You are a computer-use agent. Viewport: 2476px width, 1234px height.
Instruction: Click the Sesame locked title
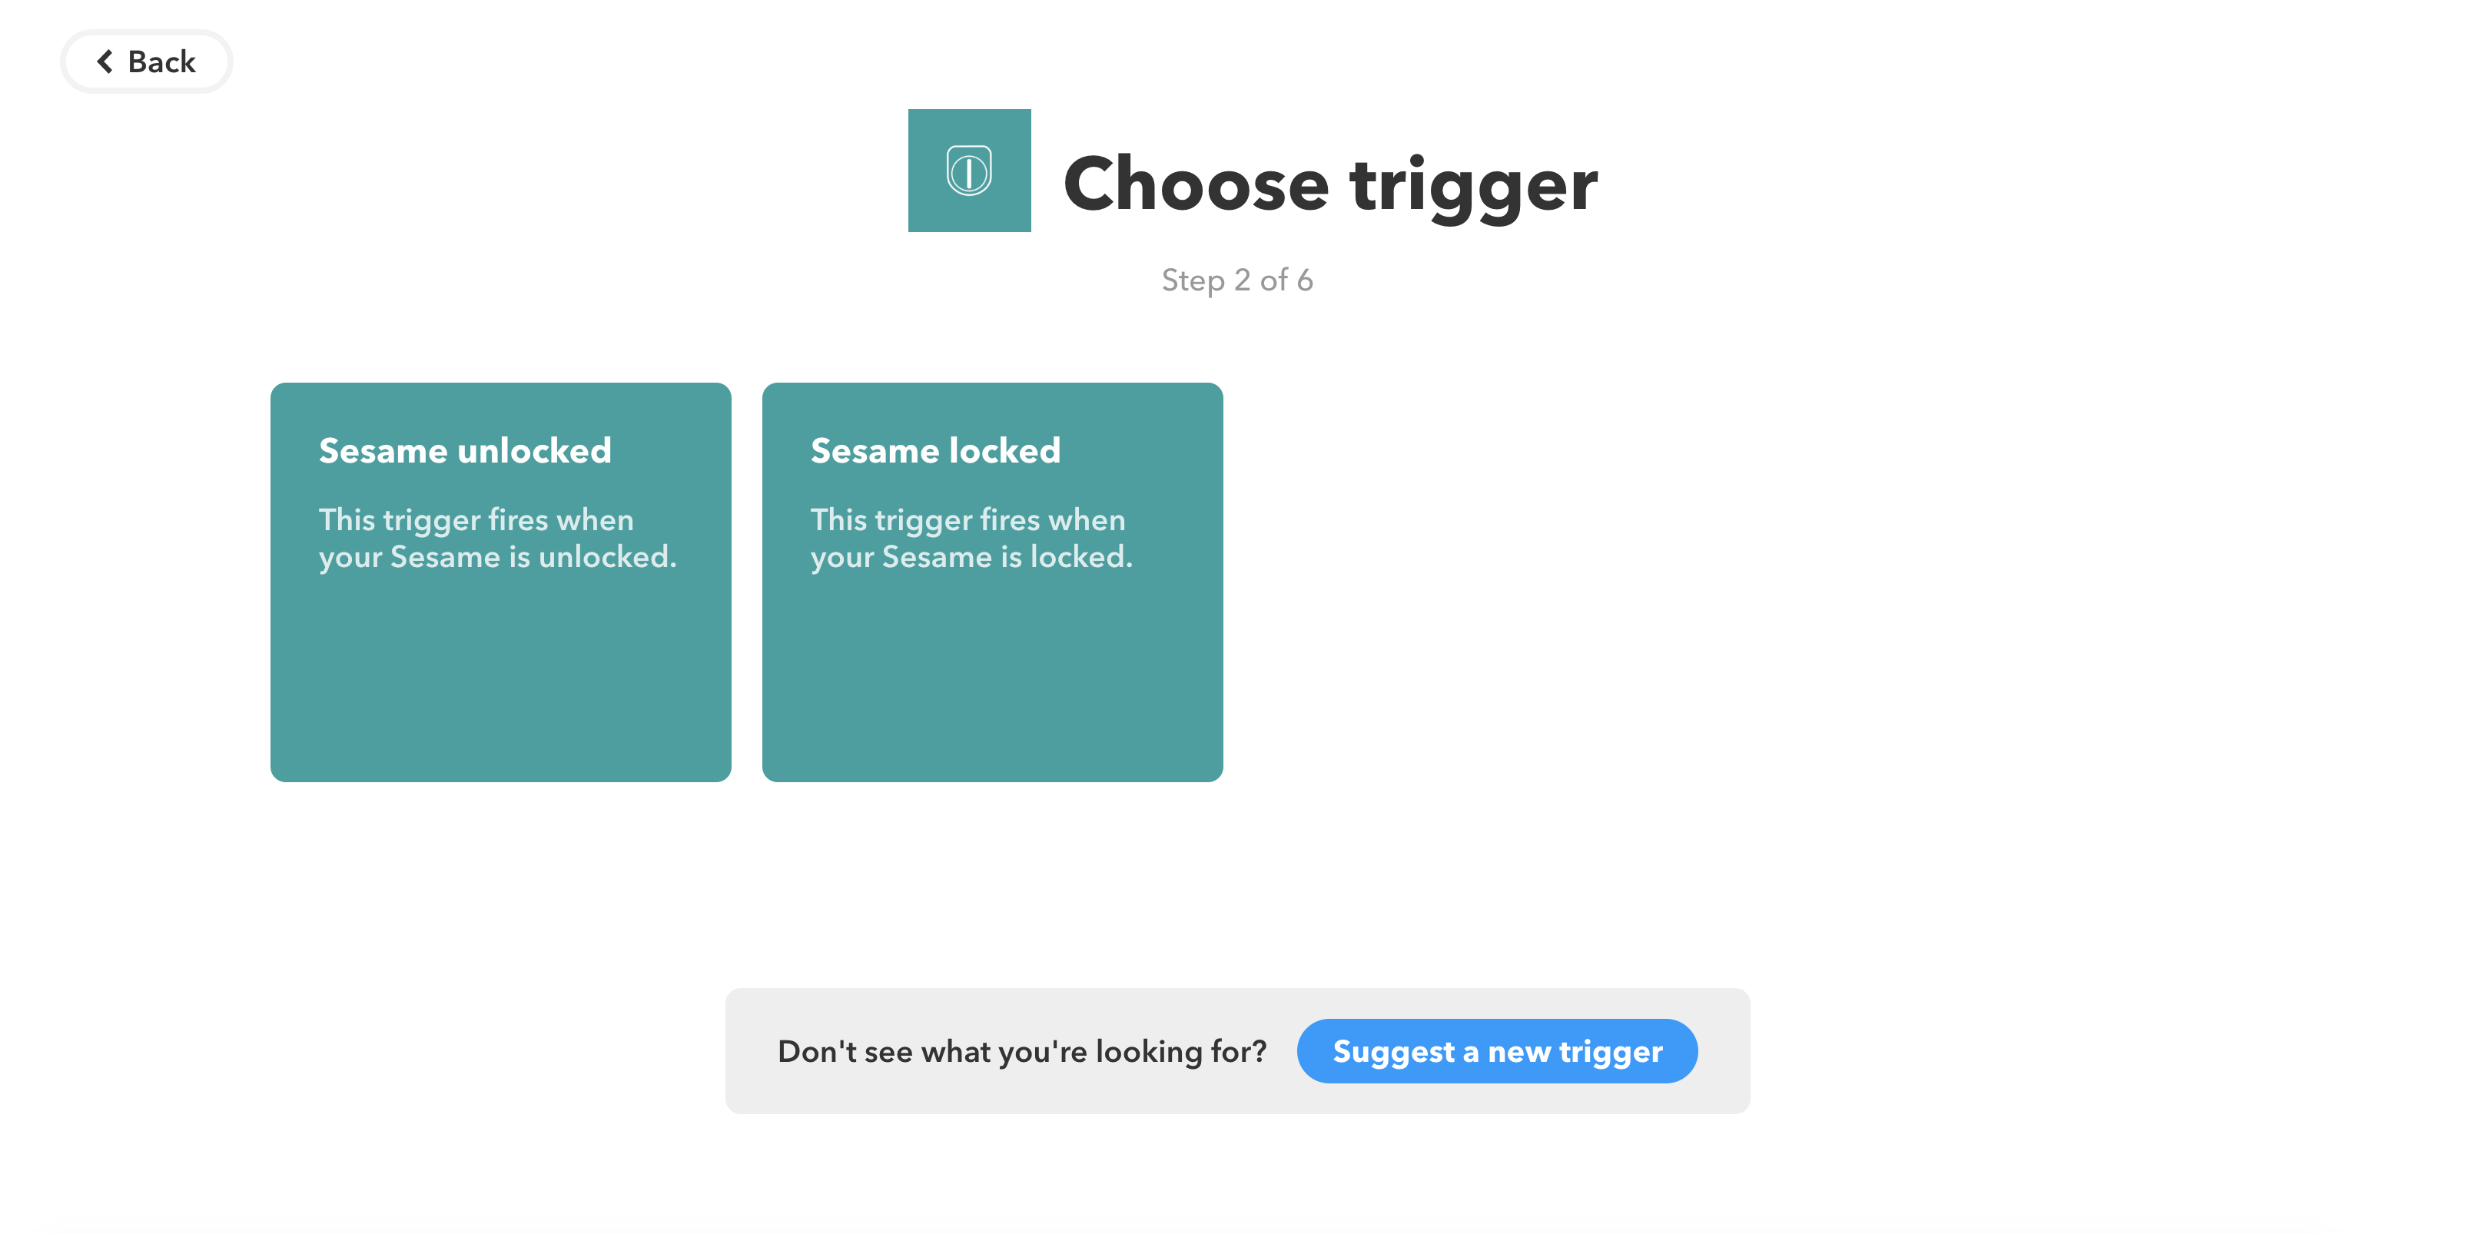[935, 449]
